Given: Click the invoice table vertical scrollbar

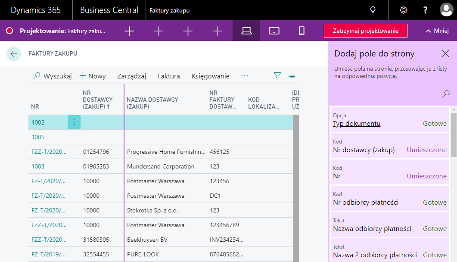Looking at the screenshot, I should tap(296, 188).
